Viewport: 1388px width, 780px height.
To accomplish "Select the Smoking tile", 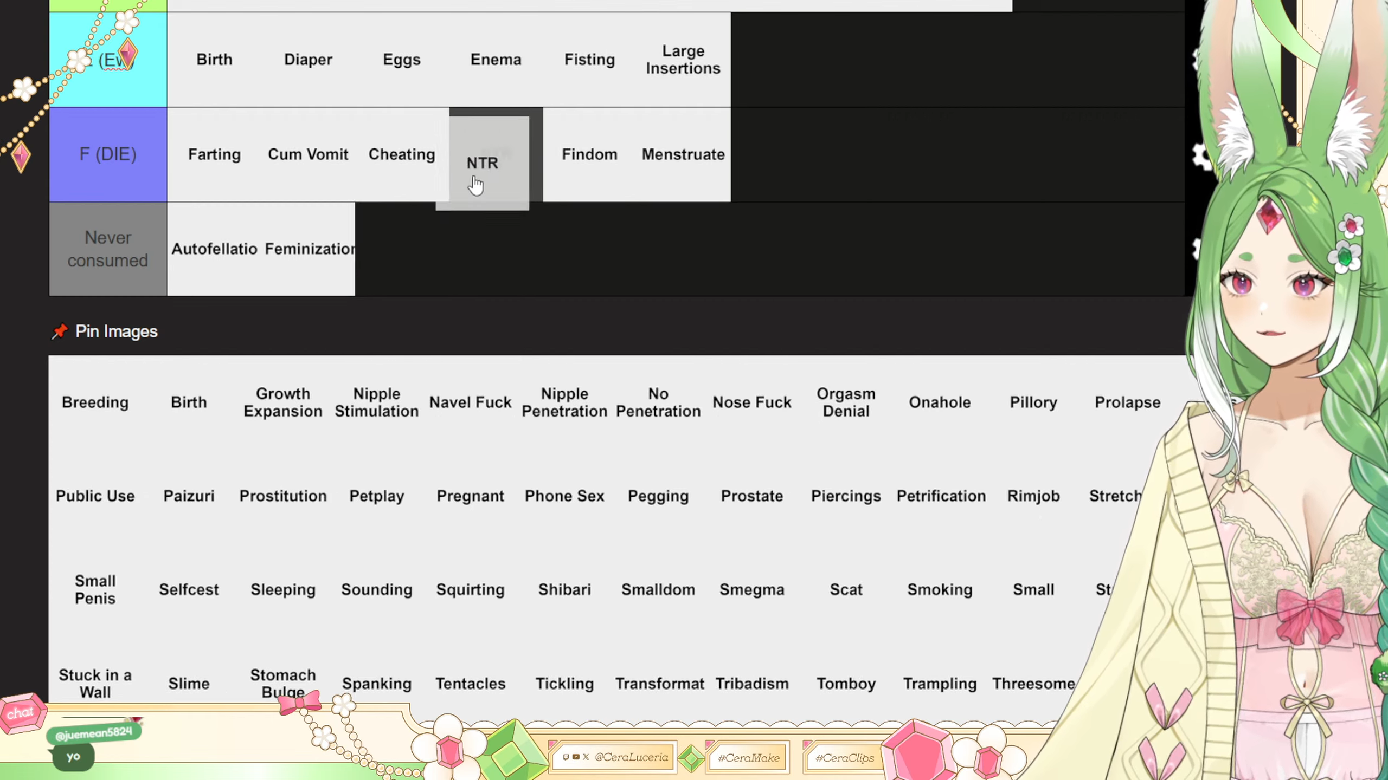I will (940, 589).
